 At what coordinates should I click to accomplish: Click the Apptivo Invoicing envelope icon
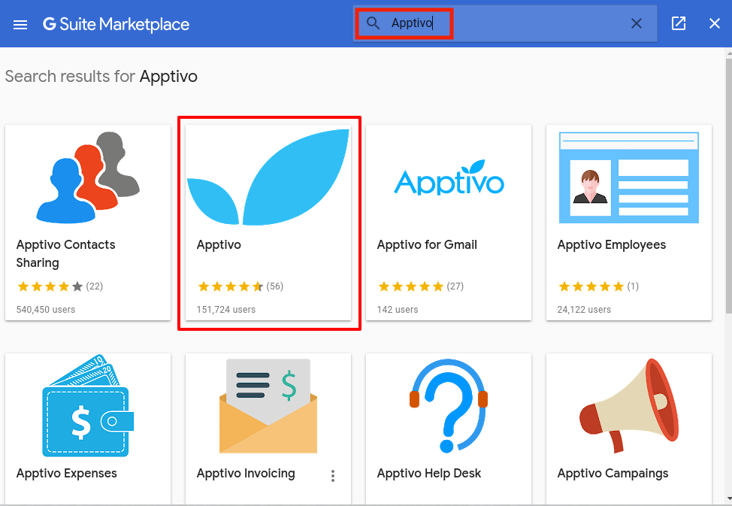(268, 406)
